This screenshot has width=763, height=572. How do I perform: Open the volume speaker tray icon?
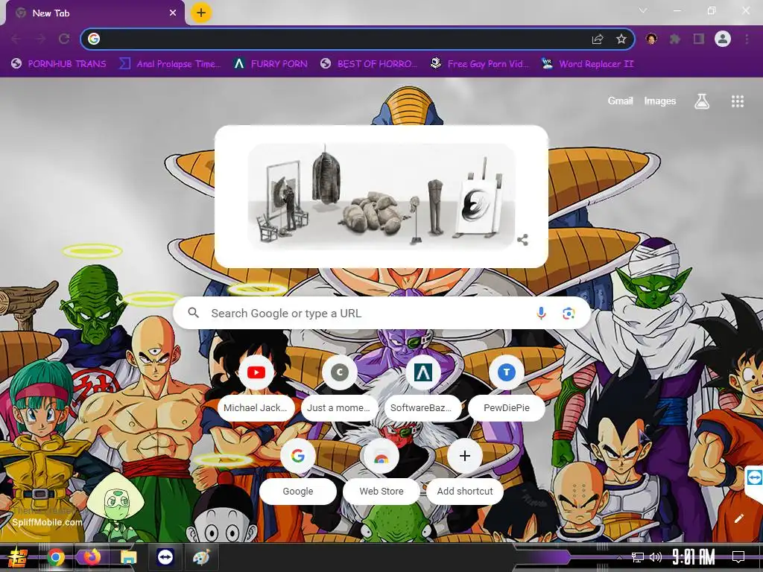[656, 557]
